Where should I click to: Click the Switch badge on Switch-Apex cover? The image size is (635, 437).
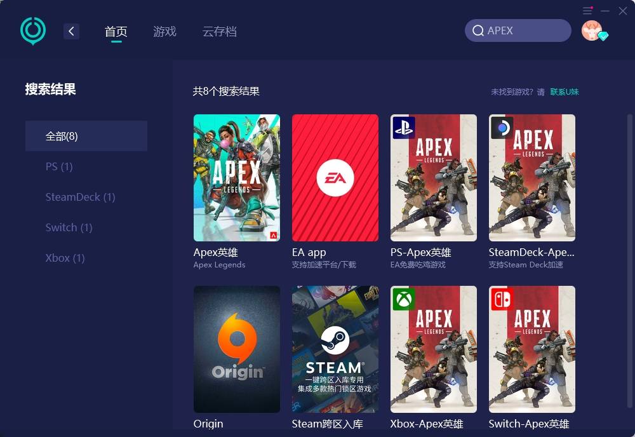coord(502,299)
